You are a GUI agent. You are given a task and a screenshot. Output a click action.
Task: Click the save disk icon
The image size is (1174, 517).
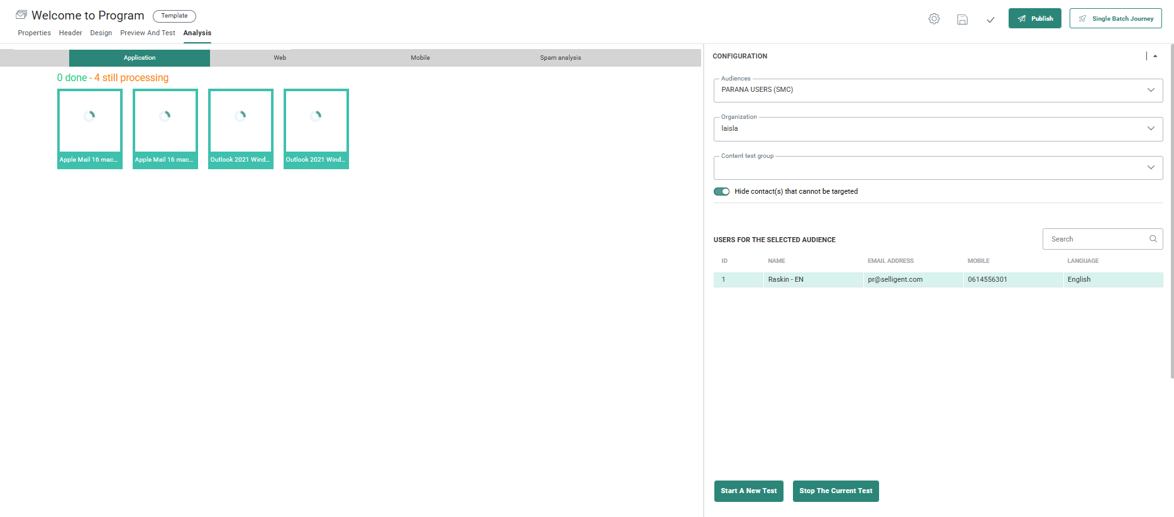[962, 19]
